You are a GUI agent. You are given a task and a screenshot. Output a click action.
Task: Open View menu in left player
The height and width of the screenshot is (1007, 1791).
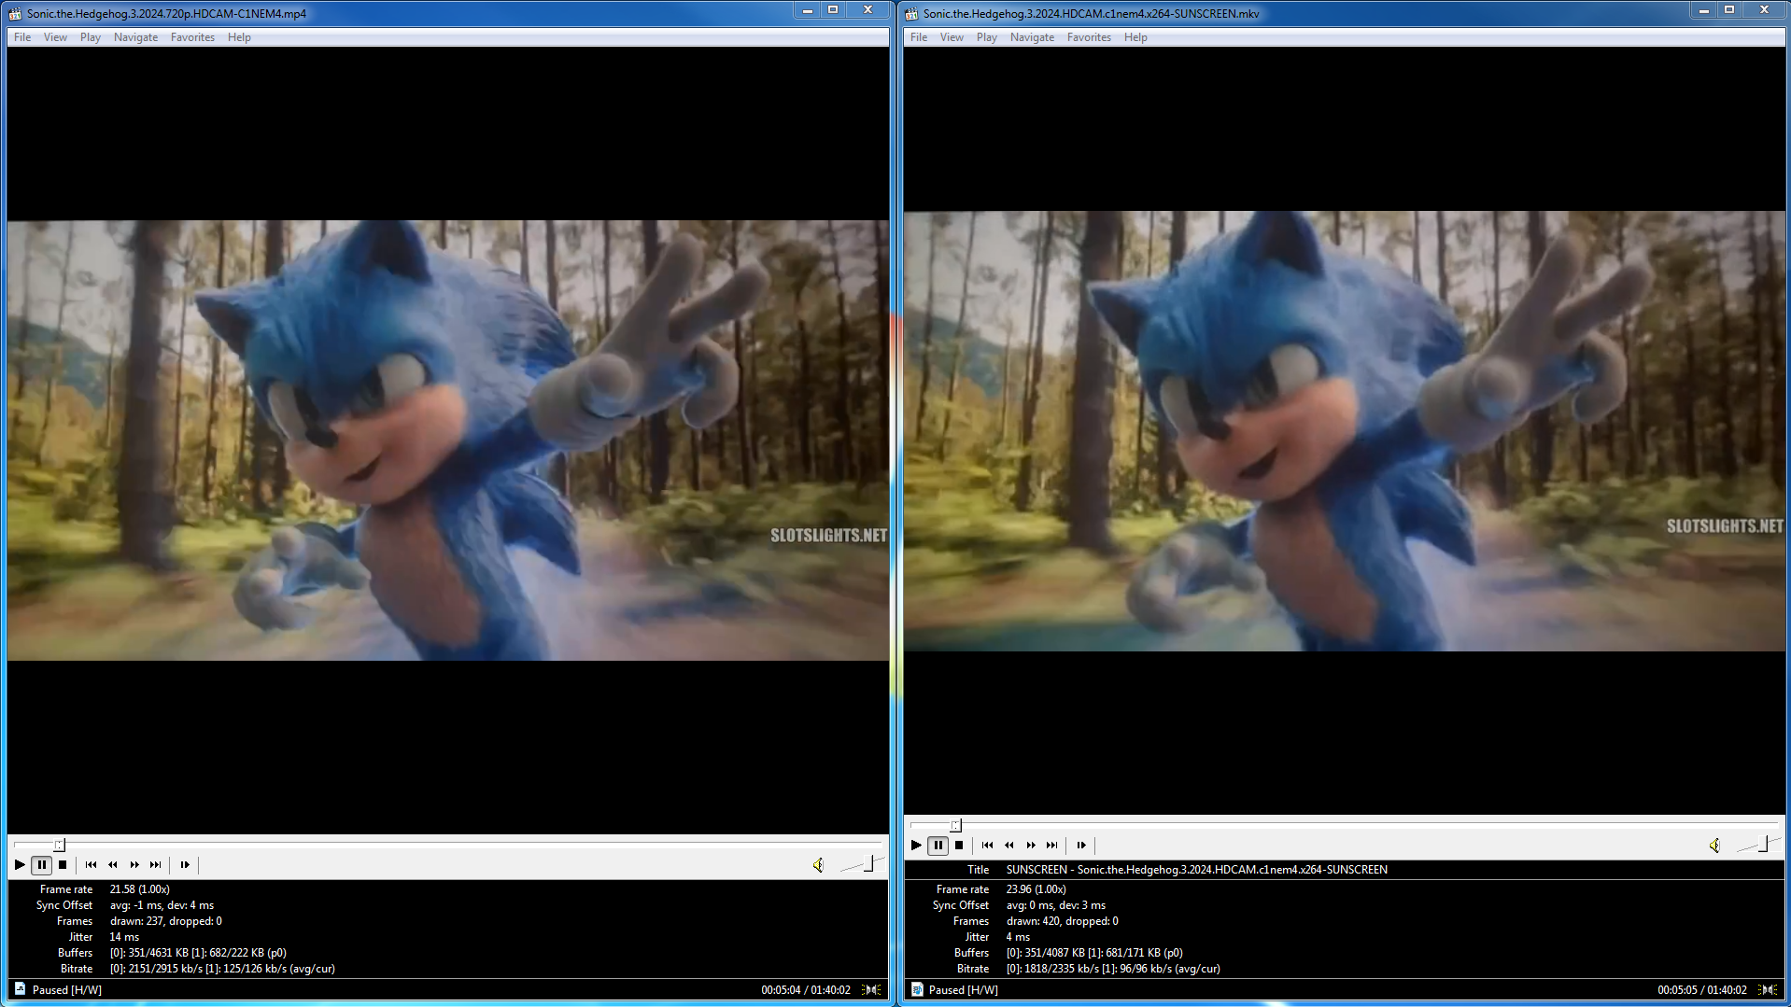click(55, 37)
